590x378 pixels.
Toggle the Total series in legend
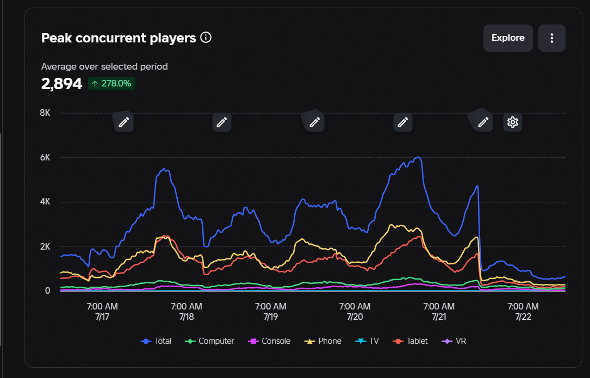click(156, 341)
